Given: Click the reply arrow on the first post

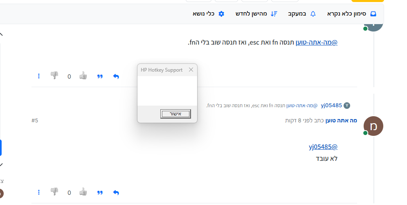Looking at the screenshot, I should click(x=116, y=76).
